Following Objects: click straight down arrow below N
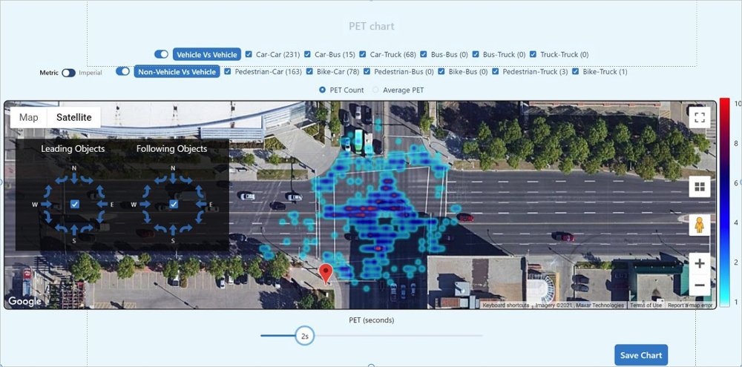This screenshot has height=367, width=742. (173, 178)
